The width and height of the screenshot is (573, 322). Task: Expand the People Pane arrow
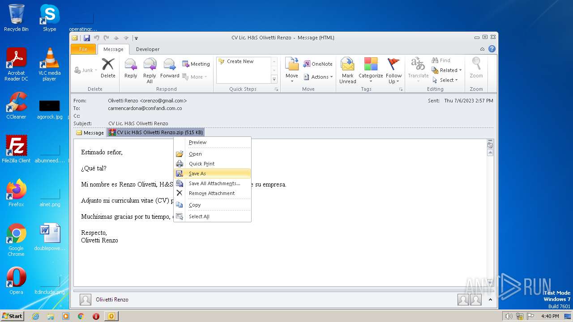pos(490,300)
